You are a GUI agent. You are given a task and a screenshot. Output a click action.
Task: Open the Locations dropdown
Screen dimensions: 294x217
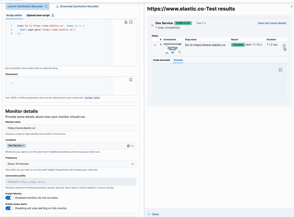(133, 146)
